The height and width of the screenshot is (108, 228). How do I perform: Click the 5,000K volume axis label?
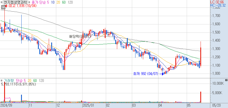[217, 93]
